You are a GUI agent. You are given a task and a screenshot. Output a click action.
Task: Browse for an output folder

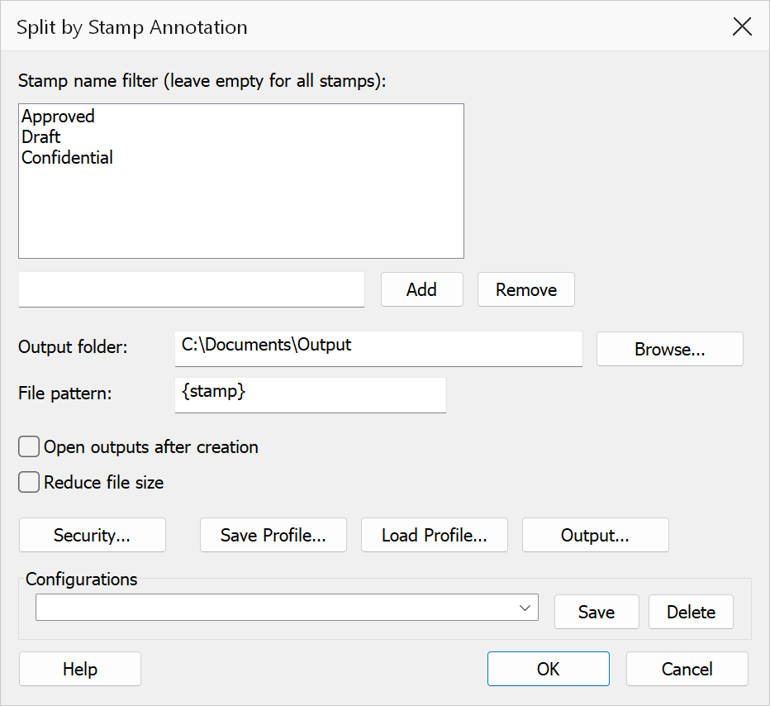(x=670, y=349)
